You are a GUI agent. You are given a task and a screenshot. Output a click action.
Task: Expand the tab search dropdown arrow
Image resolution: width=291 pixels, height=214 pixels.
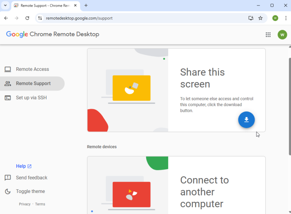(x=5, y=5)
